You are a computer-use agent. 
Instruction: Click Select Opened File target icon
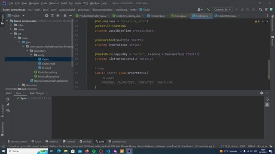click(46, 16)
